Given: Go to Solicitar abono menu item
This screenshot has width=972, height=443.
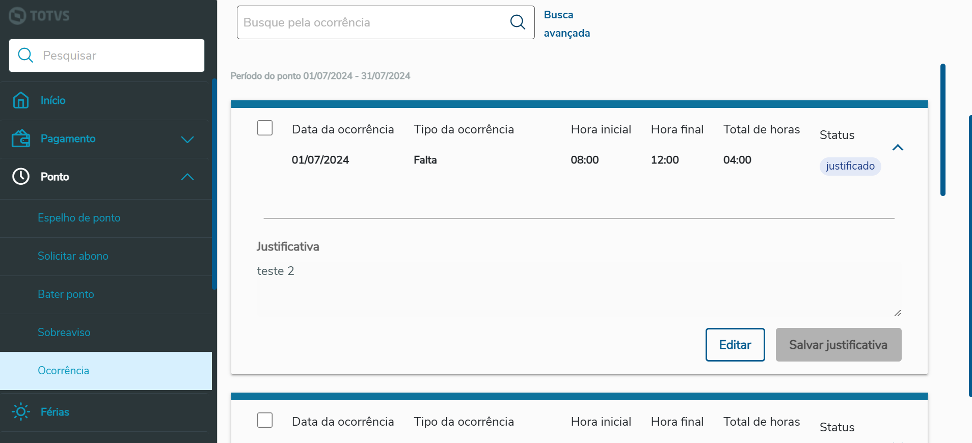Looking at the screenshot, I should (x=73, y=256).
